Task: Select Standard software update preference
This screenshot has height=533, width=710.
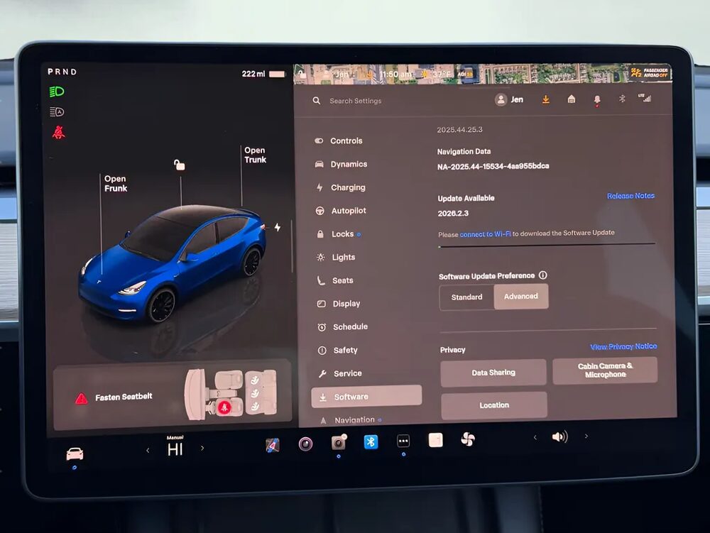Action: coord(467,297)
